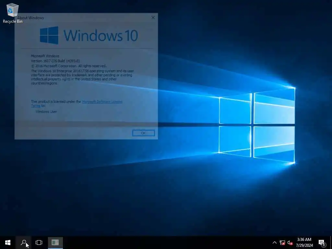The width and height of the screenshot is (332, 249).
Task: Open the Microsoft Software License Terms link
Action: (102, 101)
